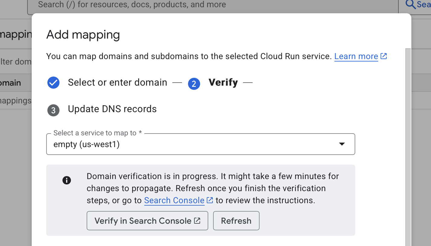Click the info icon in the verification notice
The height and width of the screenshot is (246, 431).
[67, 180]
